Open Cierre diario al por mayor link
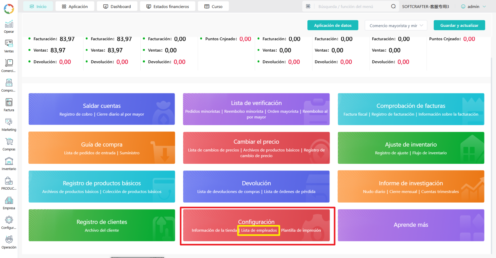 point(120,114)
